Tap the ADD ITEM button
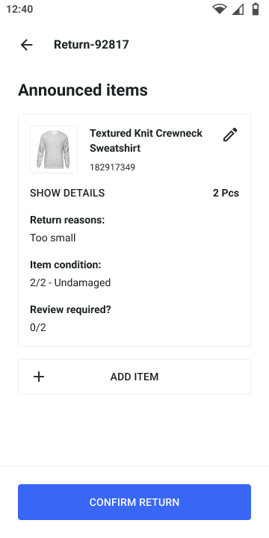 click(134, 377)
